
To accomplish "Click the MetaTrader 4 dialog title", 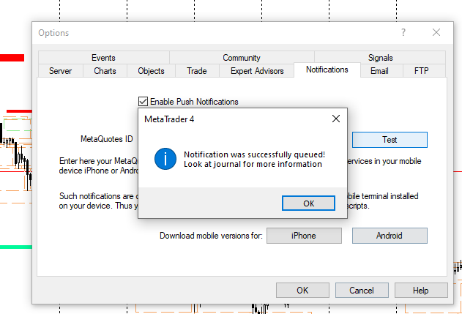I will coord(169,119).
